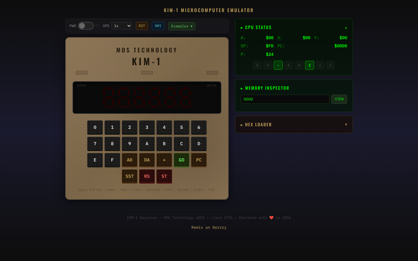Open the Examples dropdown

182,26
